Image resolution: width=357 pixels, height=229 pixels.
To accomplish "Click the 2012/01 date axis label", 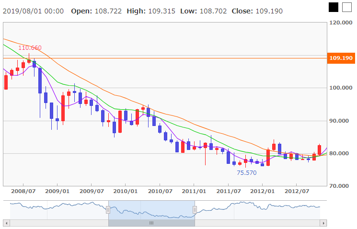I will tap(262, 191).
